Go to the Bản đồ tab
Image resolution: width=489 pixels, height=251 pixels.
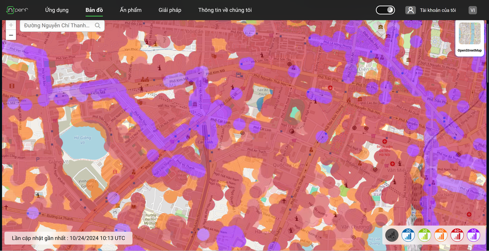coord(94,10)
